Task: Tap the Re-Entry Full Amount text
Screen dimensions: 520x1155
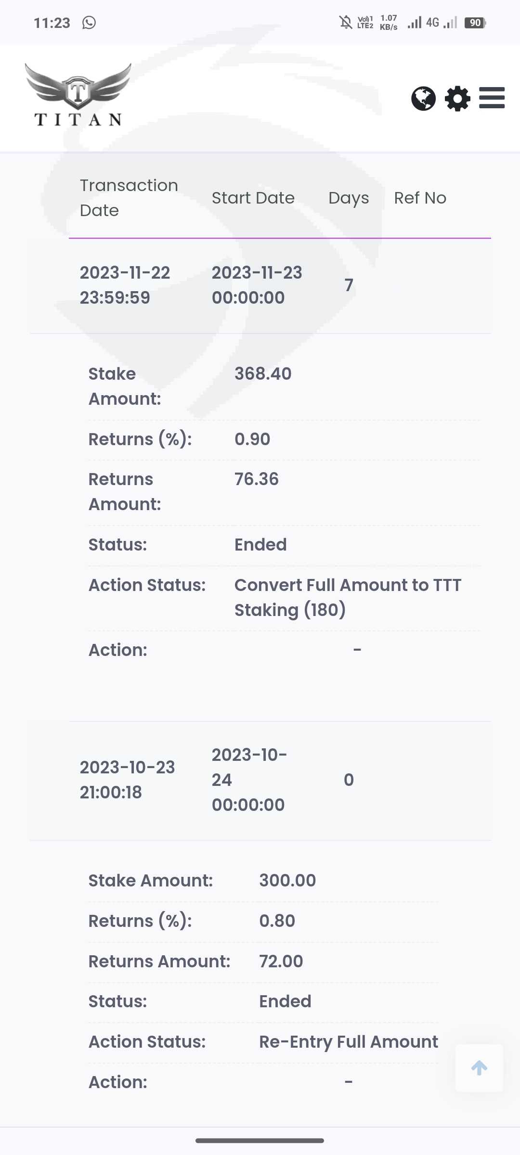Action: pos(349,1042)
